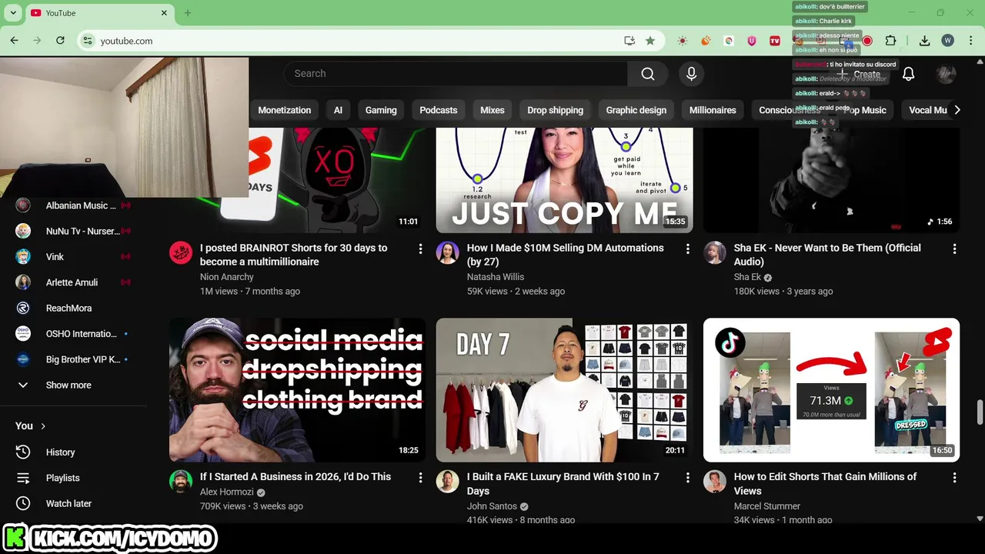Bookmark this page with the star icon
The height and width of the screenshot is (554, 985).
coord(650,41)
